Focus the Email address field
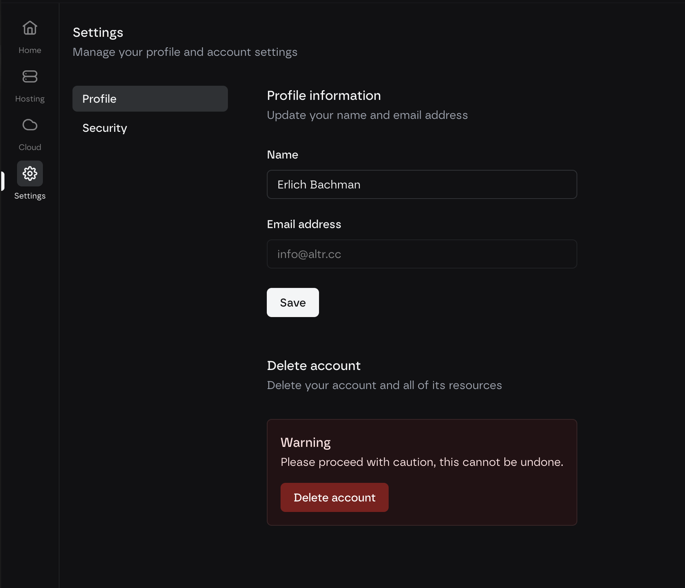This screenshot has height=588, width=685. (422, 254)
